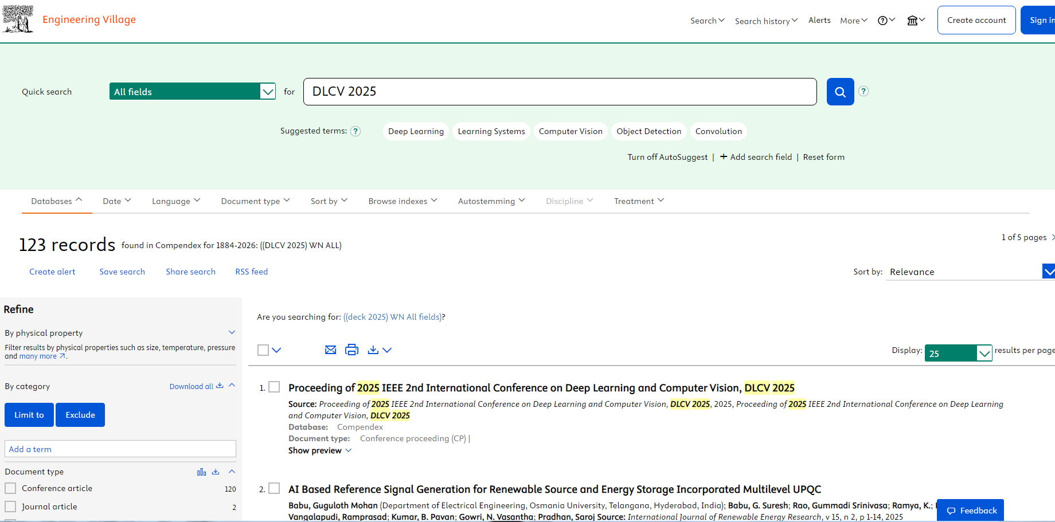Open the Language filter tab
Image resolution: width=1055 pixels, height=522 pixels.
click(176, 201)
